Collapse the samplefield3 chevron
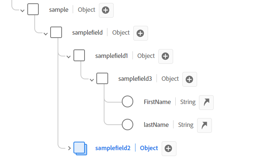Screen dimensions: 275x159 [x=92, y=80]
